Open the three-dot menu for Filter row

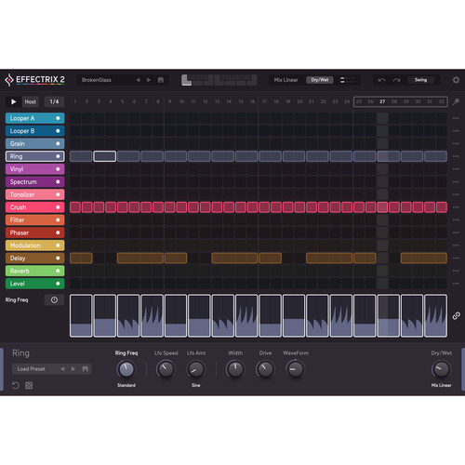(x=456, y=219)
